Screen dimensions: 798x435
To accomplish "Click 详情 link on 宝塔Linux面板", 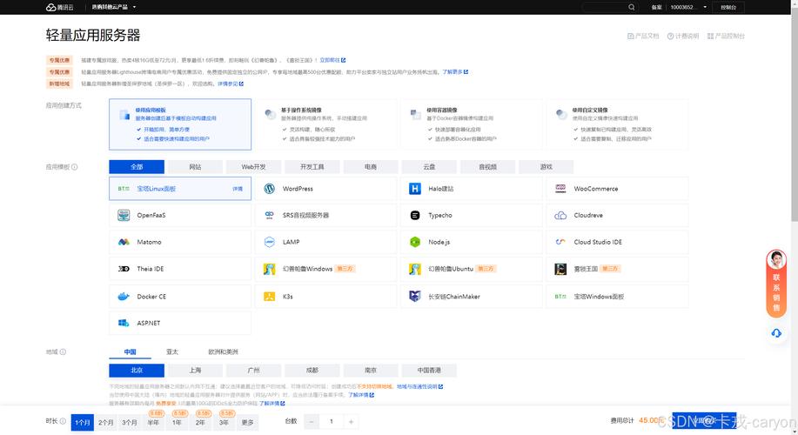I will coord(238,189).
